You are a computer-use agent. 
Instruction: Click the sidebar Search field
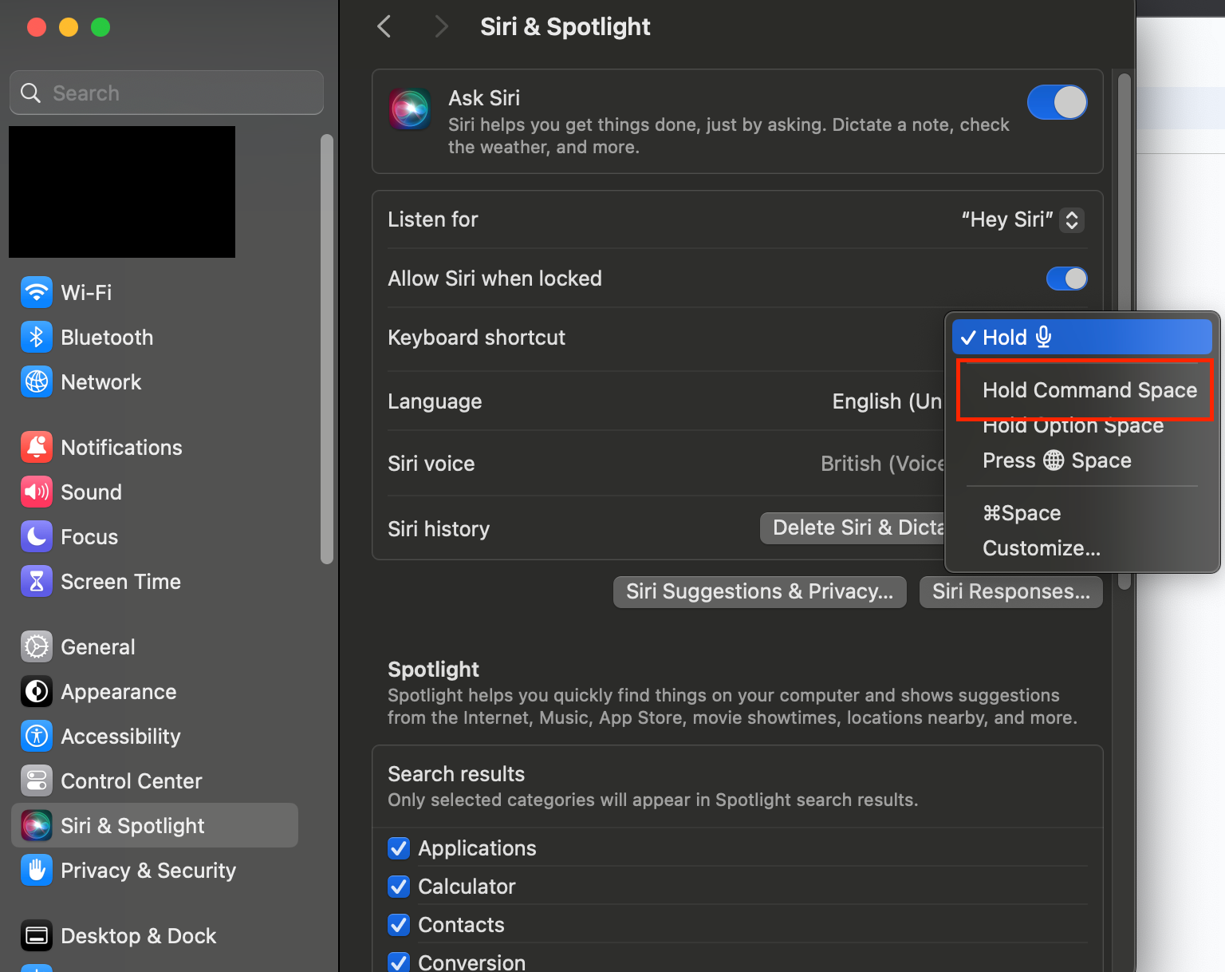tap(167, 93)
